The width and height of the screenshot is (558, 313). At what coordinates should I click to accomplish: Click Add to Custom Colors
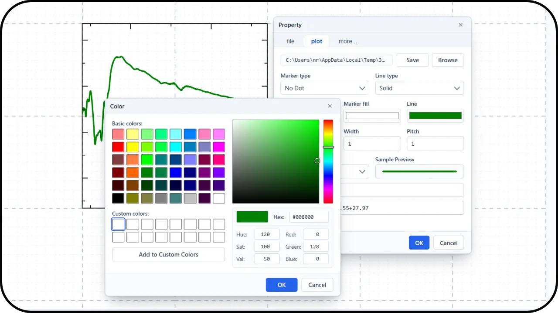(x=168, y=254)
